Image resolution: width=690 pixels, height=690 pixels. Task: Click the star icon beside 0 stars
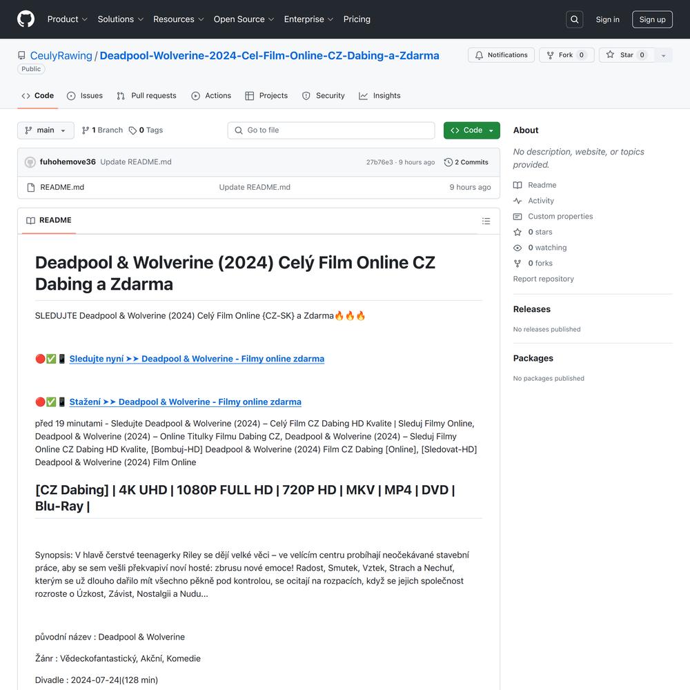coord(517,232)
